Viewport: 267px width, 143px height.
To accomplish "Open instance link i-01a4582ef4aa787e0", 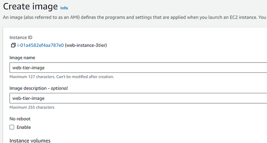I will coord(40,45).
